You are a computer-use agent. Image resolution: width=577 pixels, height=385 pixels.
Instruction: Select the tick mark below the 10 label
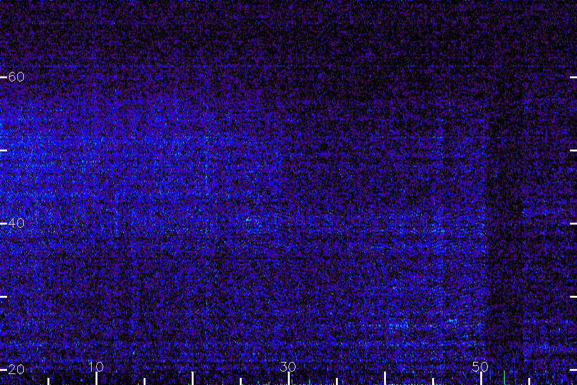[x=96, y=379]
